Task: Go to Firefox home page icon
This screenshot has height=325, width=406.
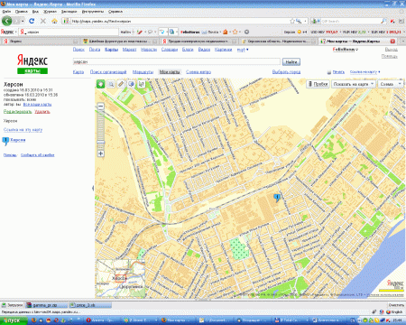Action: coord(54,21)
